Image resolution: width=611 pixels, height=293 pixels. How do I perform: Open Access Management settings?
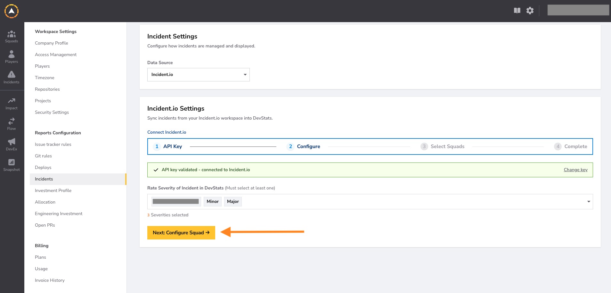(x=56, y=54)
